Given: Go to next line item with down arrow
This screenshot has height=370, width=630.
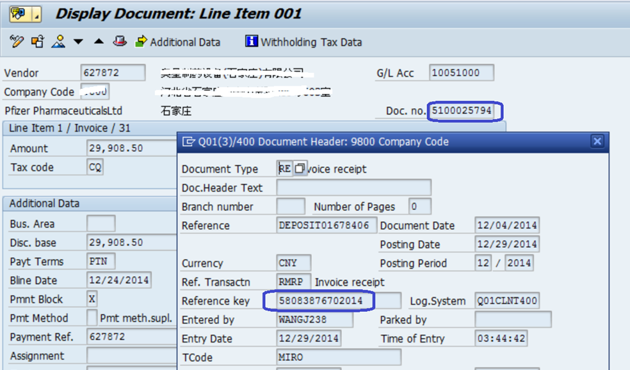Looking at the screenshot, I should 78,42.
